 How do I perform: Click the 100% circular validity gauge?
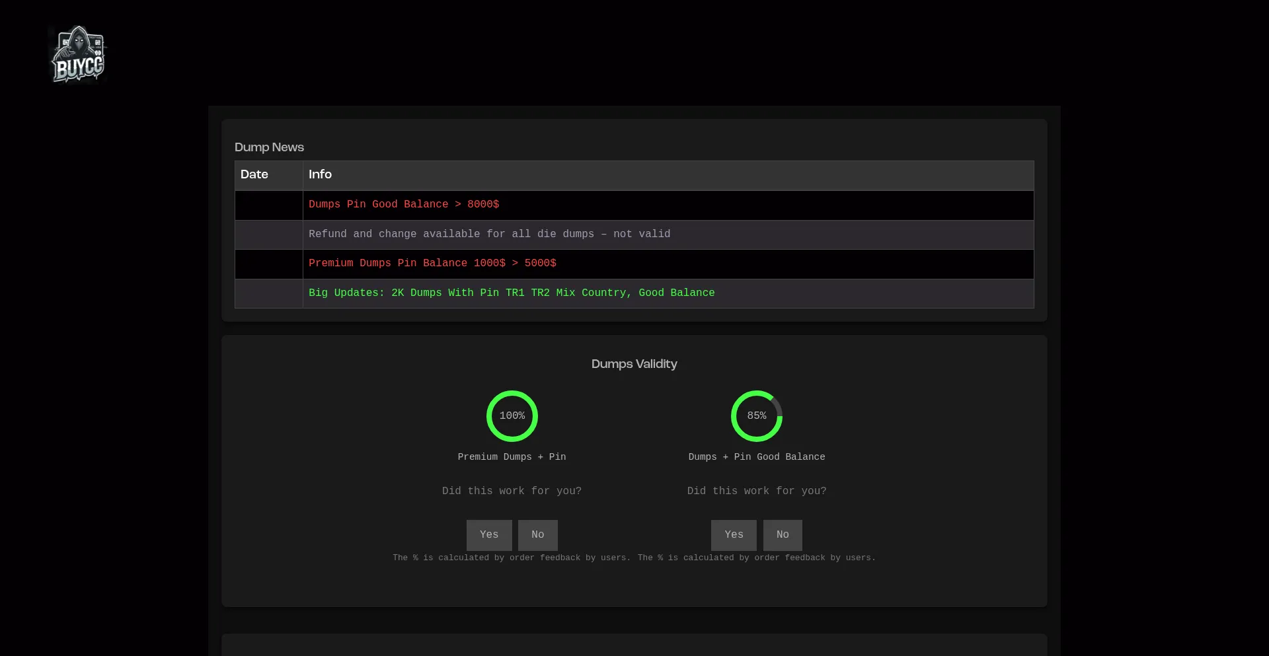[512, 416]
